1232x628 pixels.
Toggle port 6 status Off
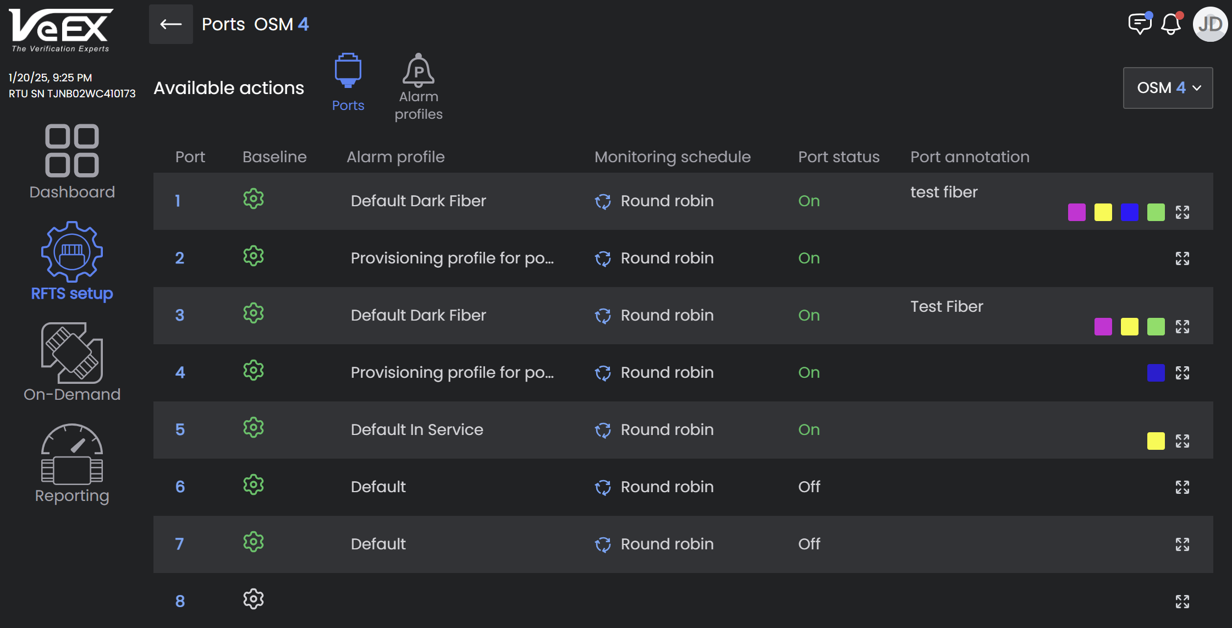coord(809,487)
